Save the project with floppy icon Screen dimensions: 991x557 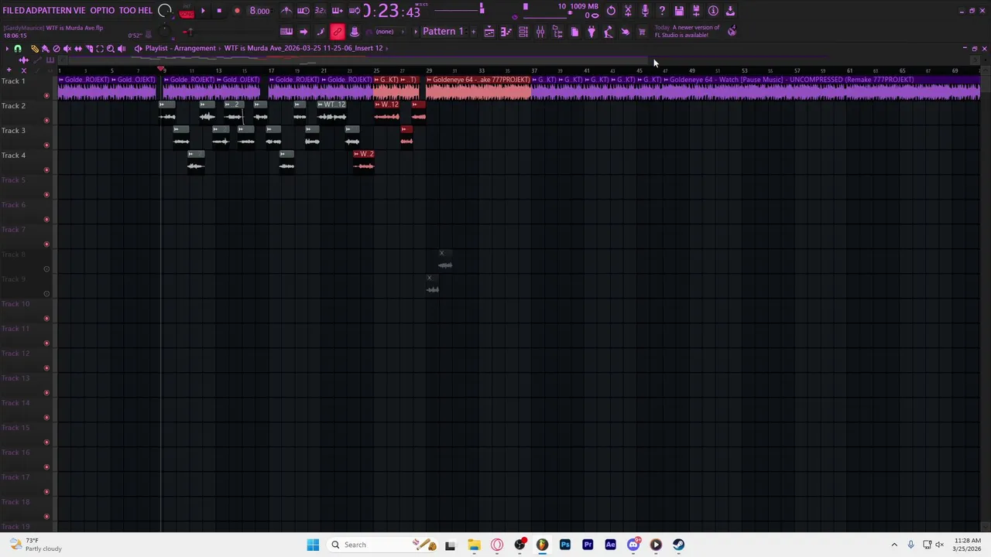point(679,11)
